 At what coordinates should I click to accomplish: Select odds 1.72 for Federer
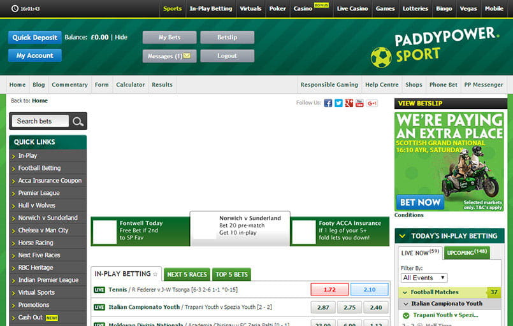coord(329,290)
